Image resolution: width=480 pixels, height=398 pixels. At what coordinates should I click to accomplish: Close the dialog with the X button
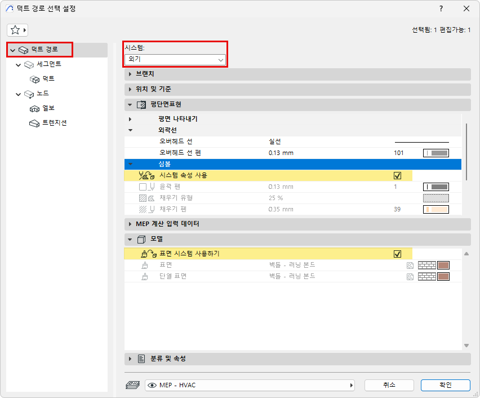(x=466, y=8)
